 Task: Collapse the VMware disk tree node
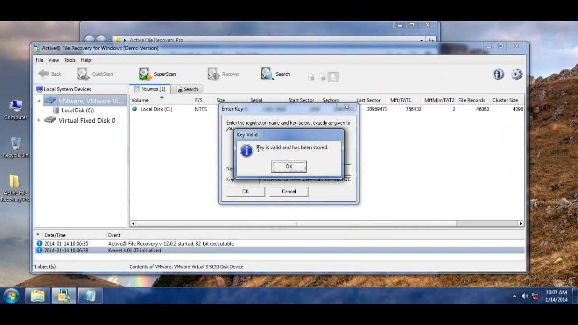tap(39, 101)
